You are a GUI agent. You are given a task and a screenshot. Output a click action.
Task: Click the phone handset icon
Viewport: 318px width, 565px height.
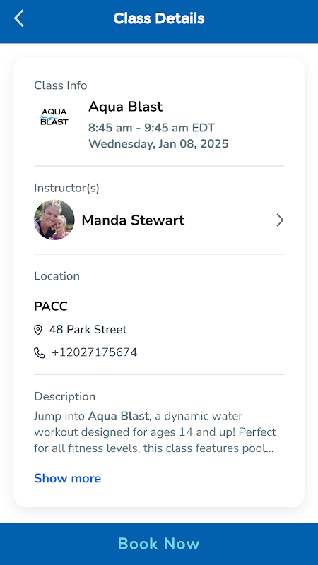tap(40, 353)
